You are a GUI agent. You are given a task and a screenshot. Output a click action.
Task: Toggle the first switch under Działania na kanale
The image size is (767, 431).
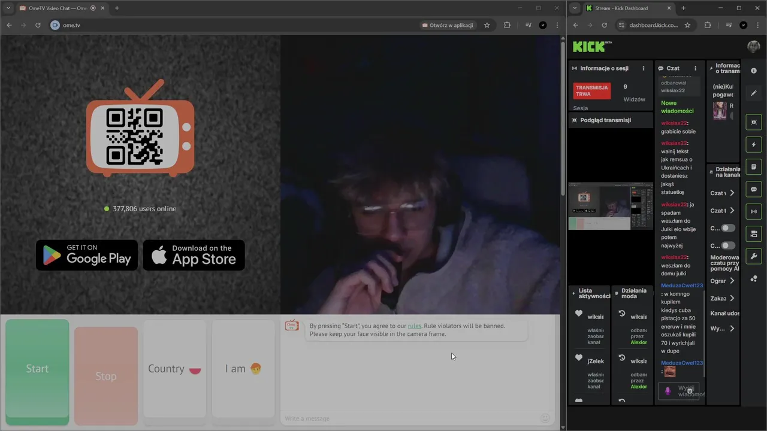click(728, 228)
